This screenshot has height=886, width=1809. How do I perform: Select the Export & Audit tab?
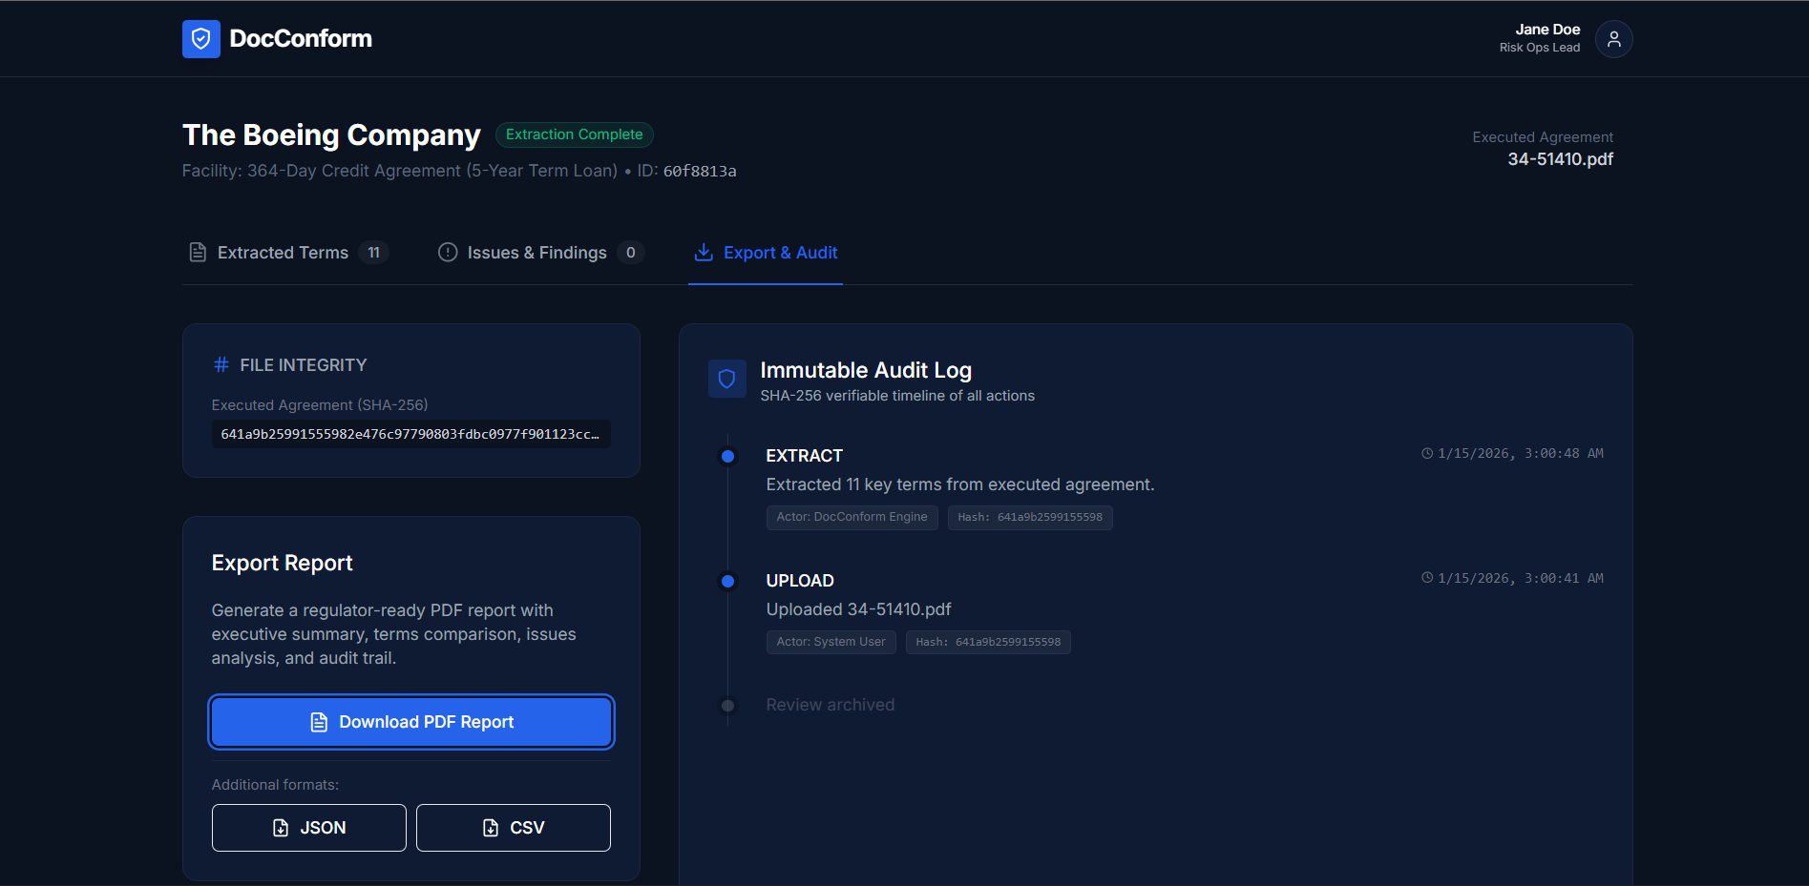pyautogui.click(x=766, y=253)
